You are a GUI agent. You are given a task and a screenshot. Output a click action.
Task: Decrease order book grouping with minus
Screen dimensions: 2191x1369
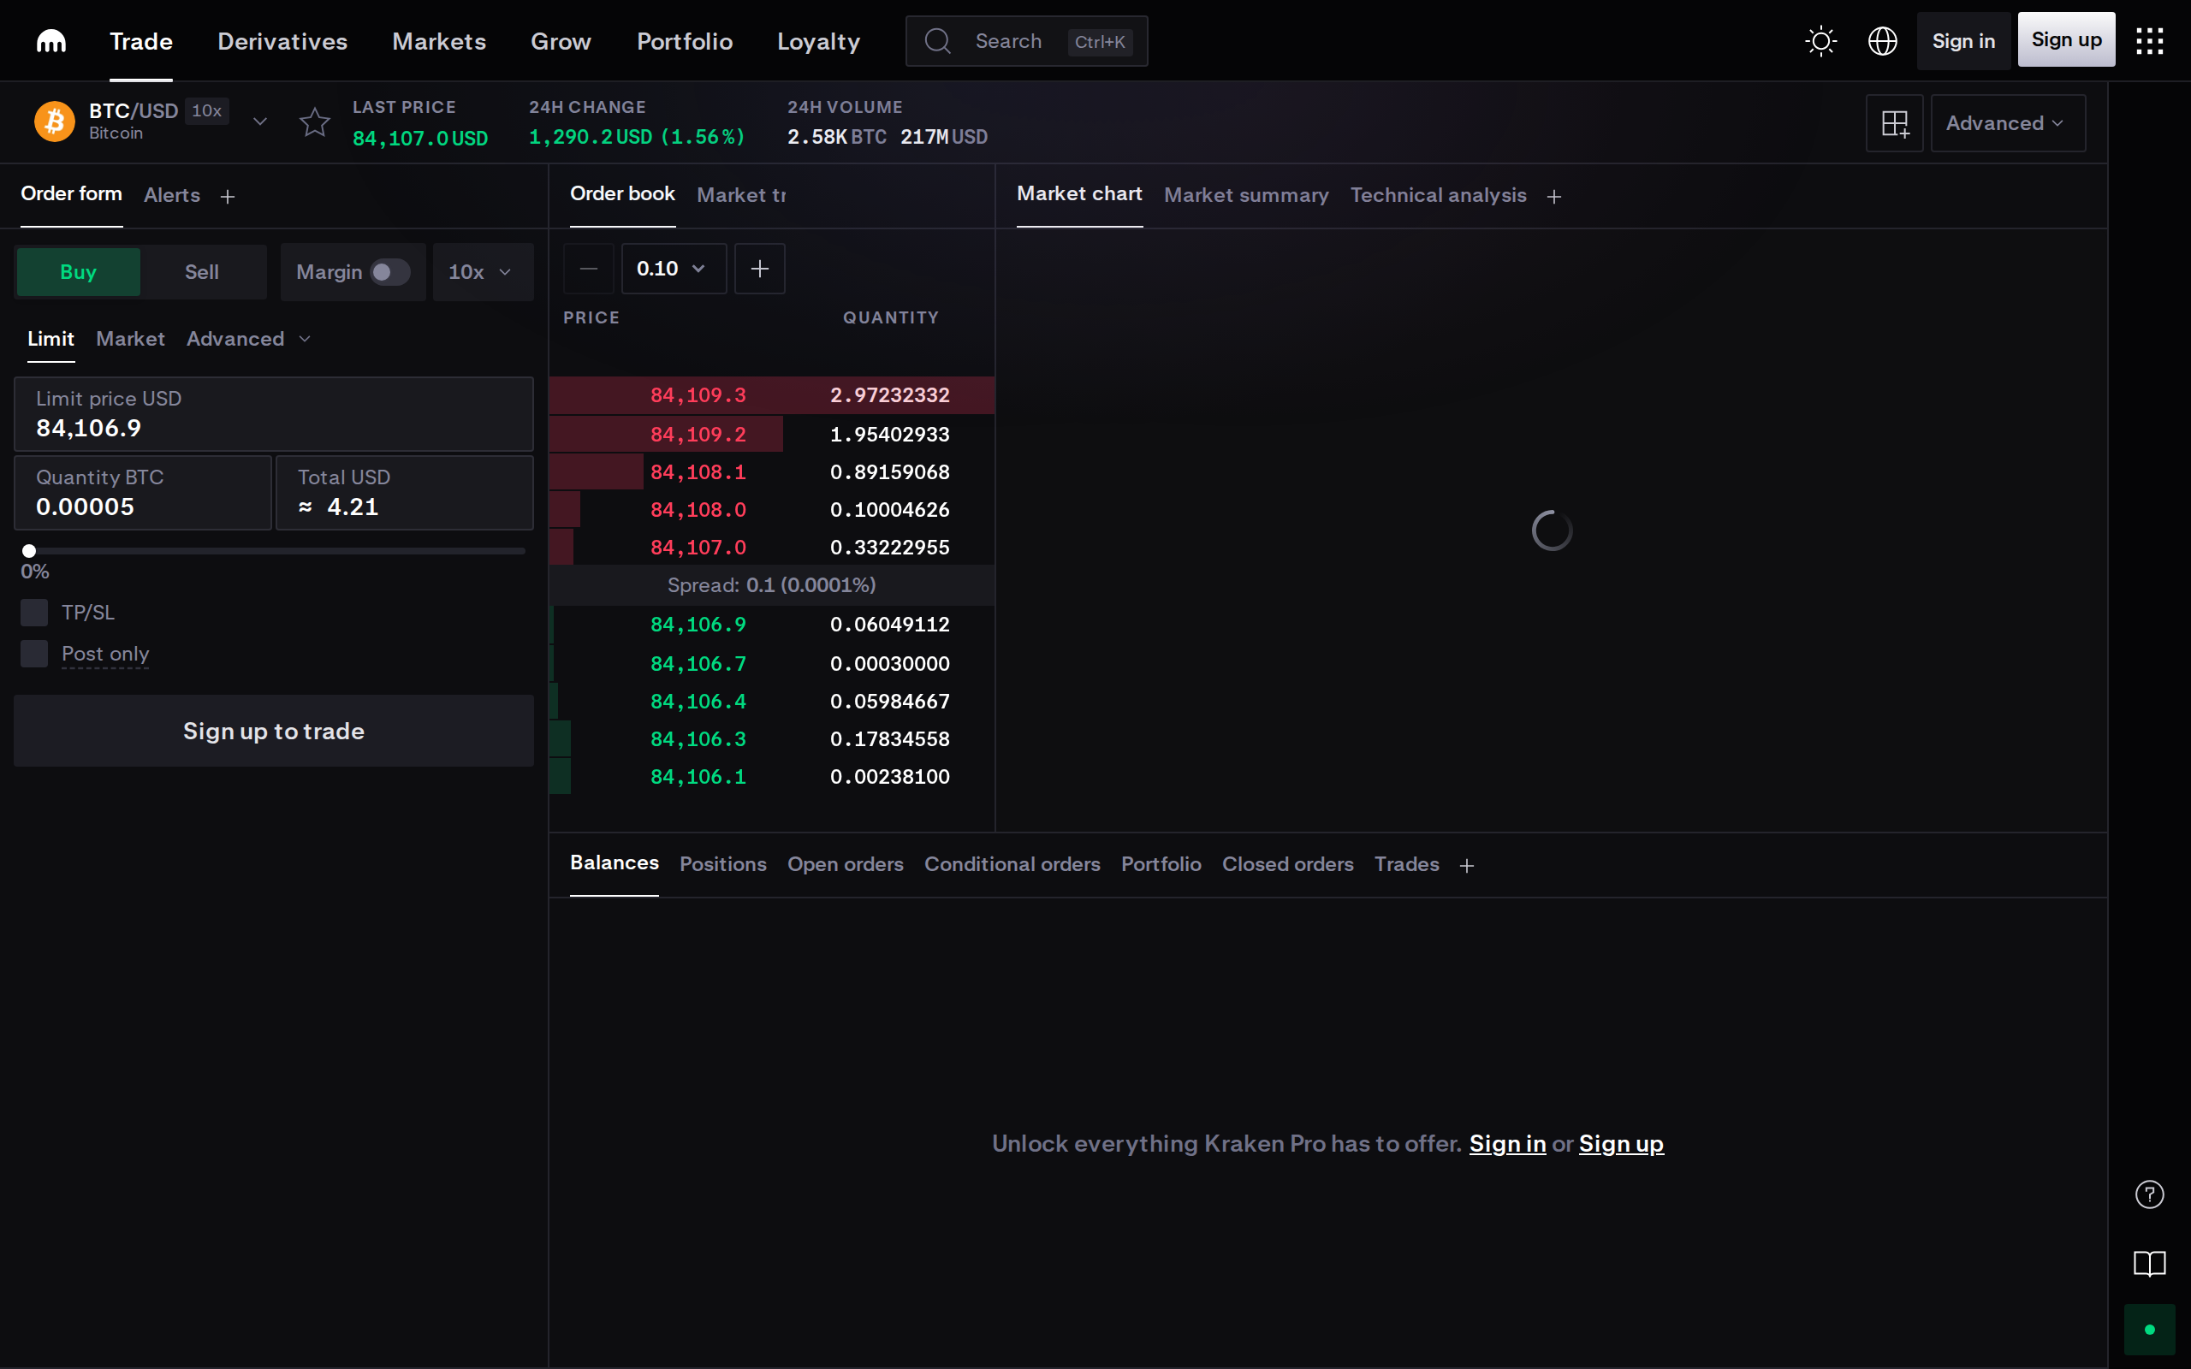click(x=589, y=269)
